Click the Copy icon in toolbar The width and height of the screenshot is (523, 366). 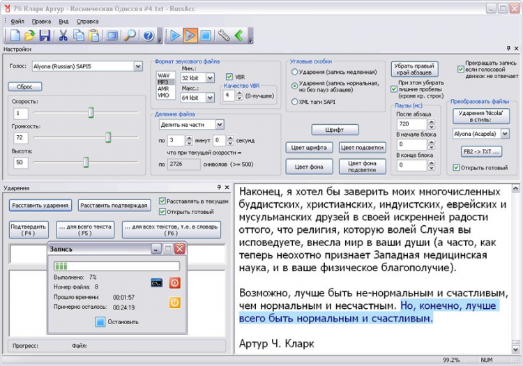[79, 36]
